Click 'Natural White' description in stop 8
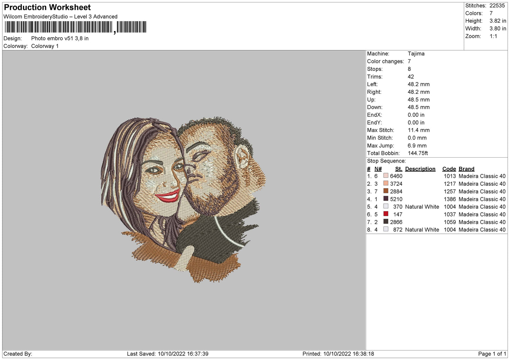Screen dimensions: 510x360 pos(422,230)
